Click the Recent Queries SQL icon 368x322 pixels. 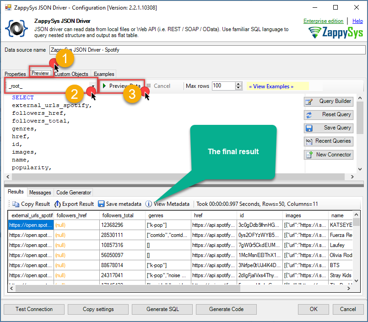[x=309, y=142]
